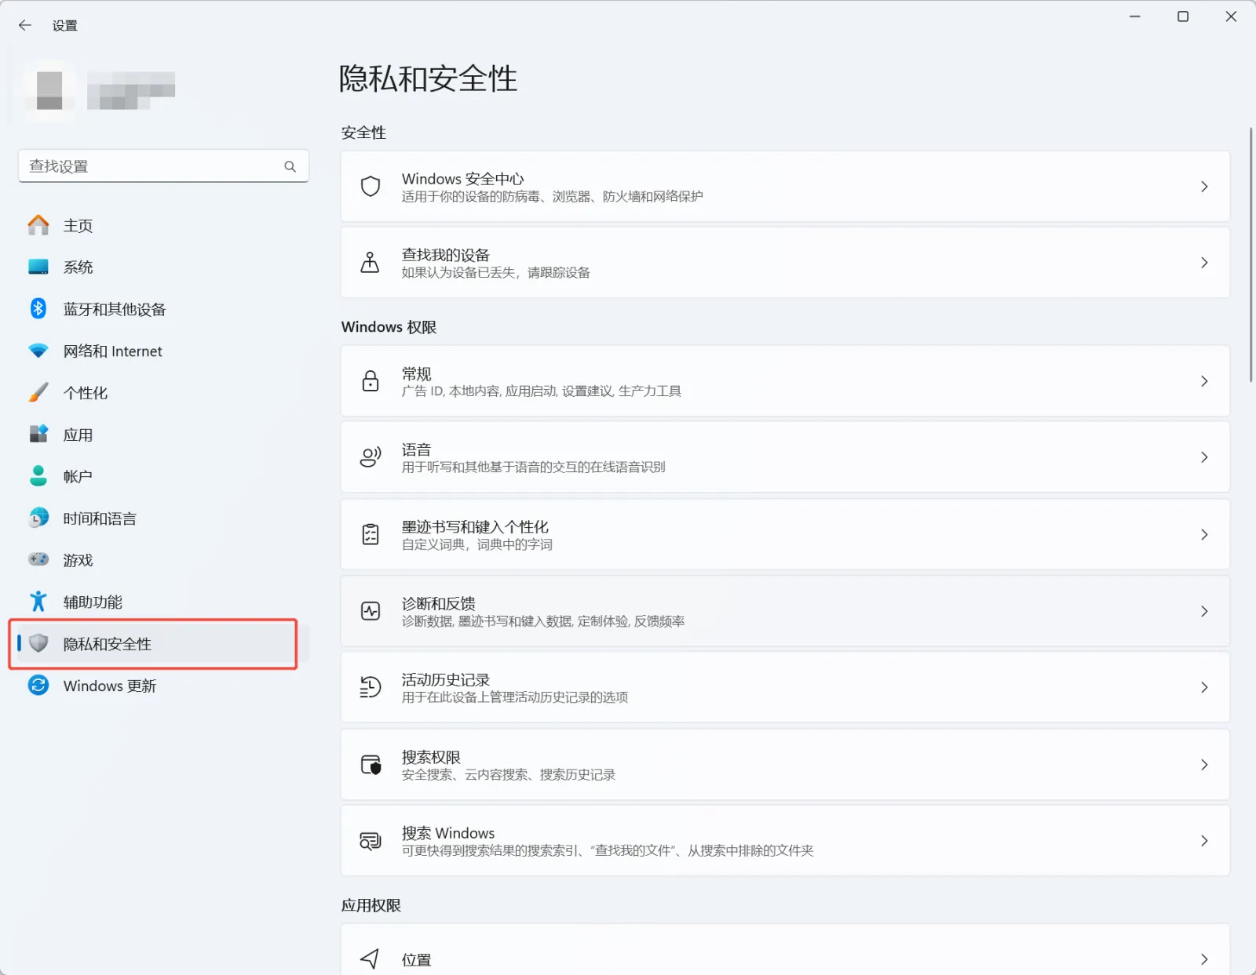This screenshot has width=1256, height=975.
Task: Click the 查找我的设备 locator icon
Action: click(370, 262)
